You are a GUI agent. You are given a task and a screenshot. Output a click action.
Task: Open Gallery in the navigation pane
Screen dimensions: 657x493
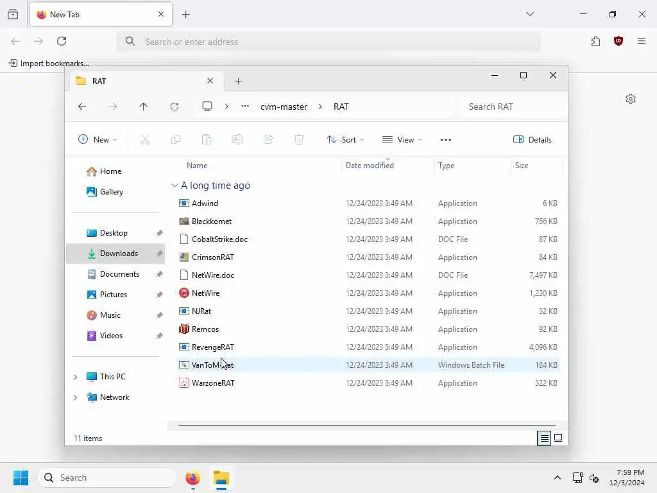112,191
